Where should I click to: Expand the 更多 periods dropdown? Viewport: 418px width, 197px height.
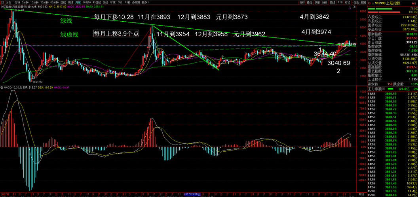click(x=145, y=2)
